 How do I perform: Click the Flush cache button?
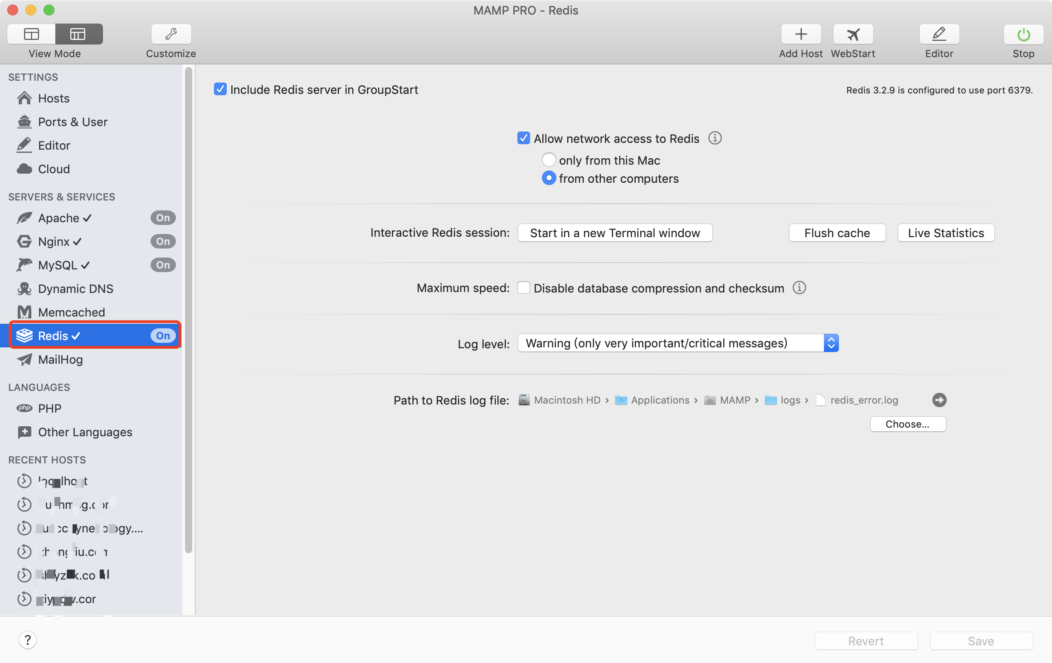pos(837,233)
